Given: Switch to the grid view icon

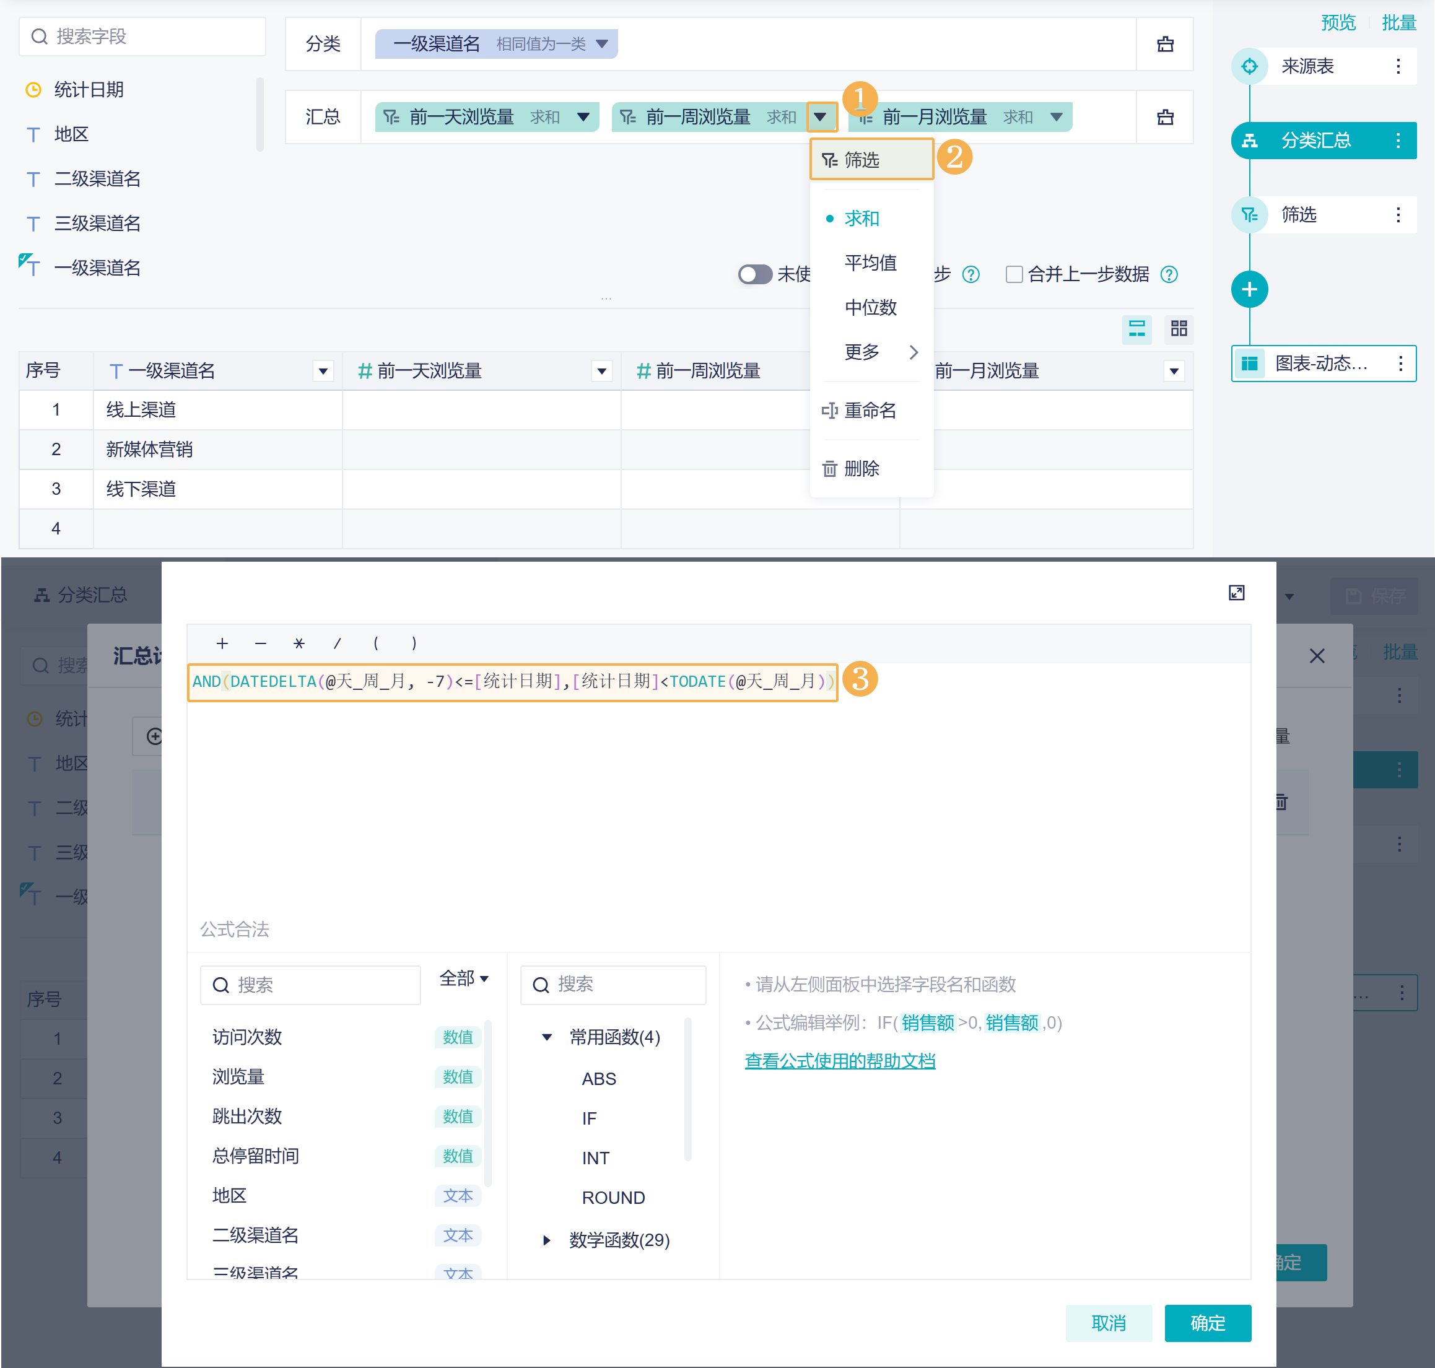Looking at the screenshot, I should point(1179,329).
